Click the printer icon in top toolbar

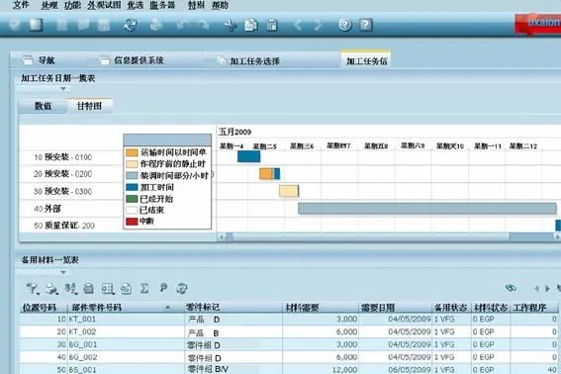pos(156,25)
